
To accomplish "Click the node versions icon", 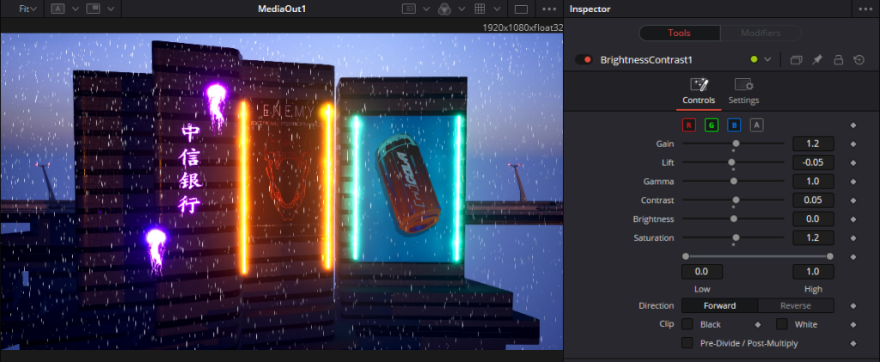I will (x=796, y=59).
